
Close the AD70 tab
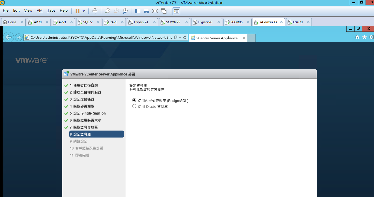click(47, 22)
